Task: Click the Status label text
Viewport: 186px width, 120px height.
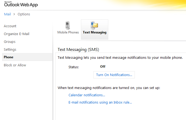Action: pos(74,67)
